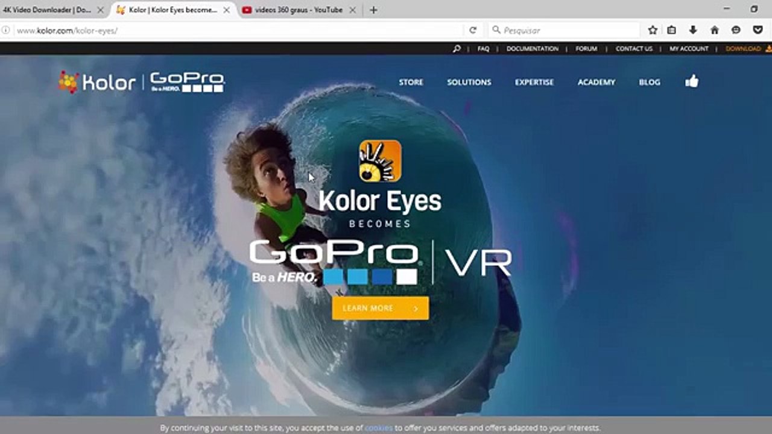The width and height of the screenshot is (772, 434).
Task: Go to MY ACCOUNT
Action: tap(689, 49)
